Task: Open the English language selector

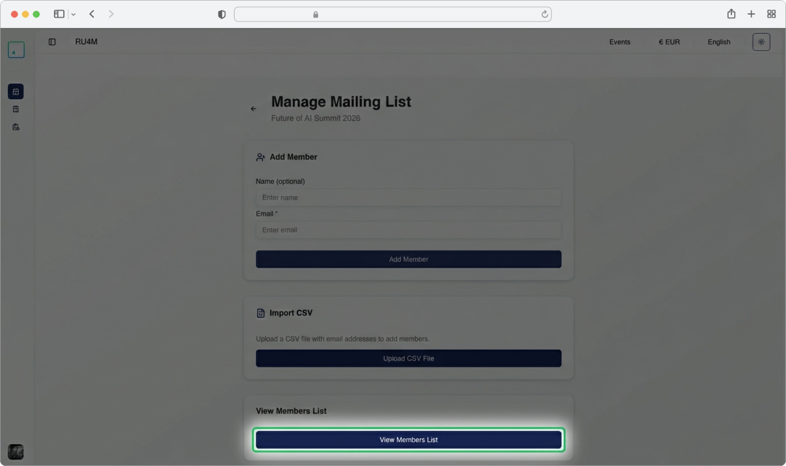Action: click(719, 42)
